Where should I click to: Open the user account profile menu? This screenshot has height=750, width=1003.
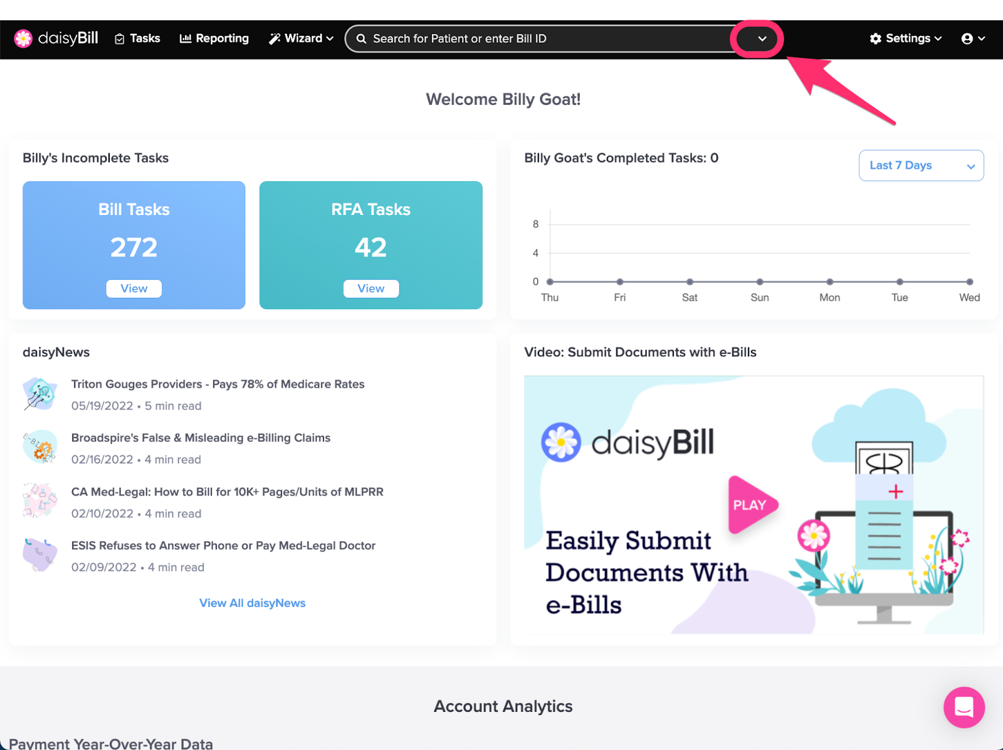973,39
